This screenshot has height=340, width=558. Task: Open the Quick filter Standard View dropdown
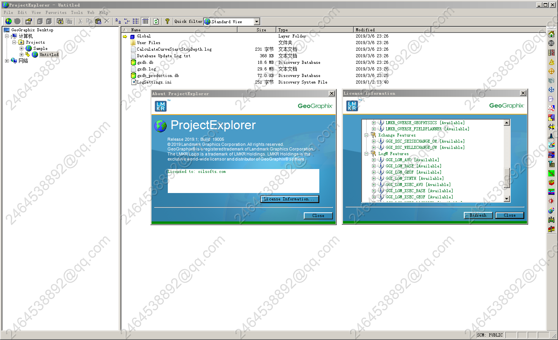pos(257,22)
